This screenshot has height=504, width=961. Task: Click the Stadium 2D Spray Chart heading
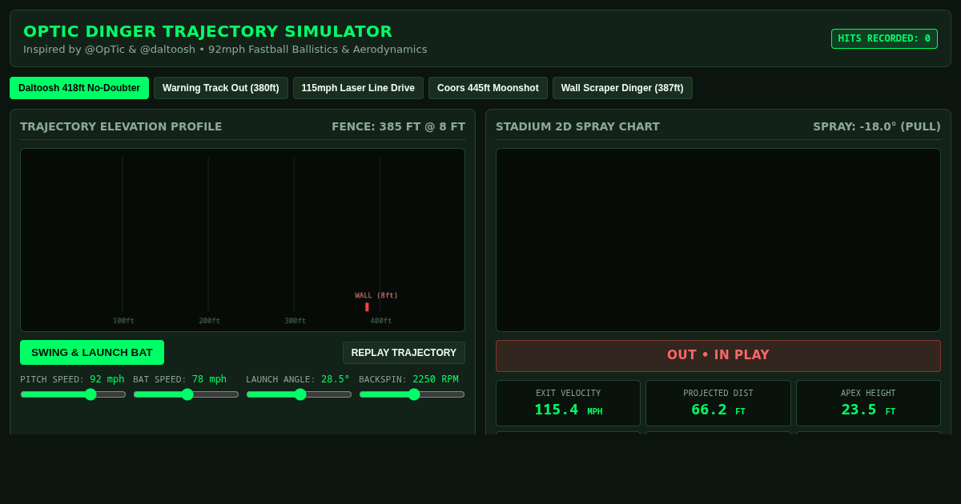click(577, 126)
